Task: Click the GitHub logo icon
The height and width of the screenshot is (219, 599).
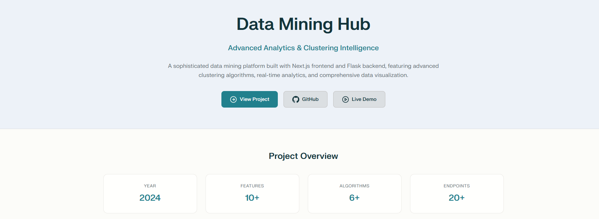Action: (295, 99)
